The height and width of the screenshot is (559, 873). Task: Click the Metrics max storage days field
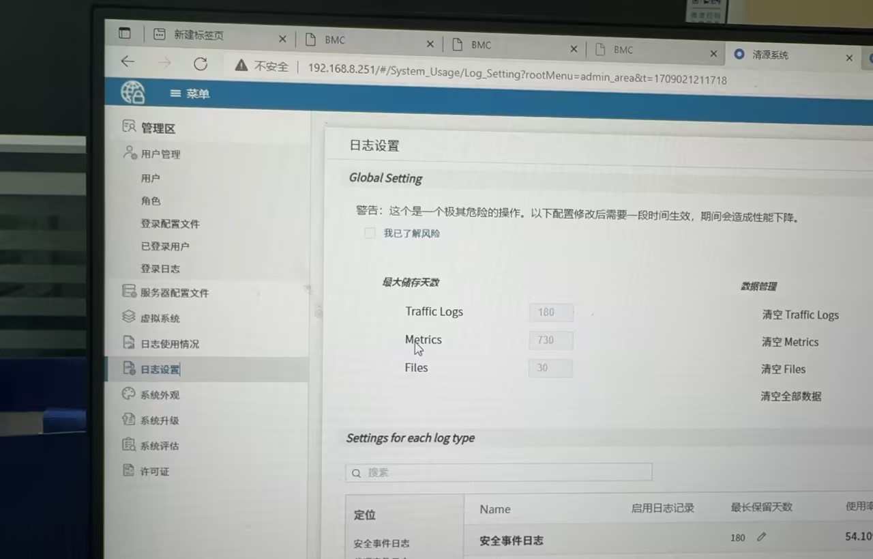(x=550, y=340)
